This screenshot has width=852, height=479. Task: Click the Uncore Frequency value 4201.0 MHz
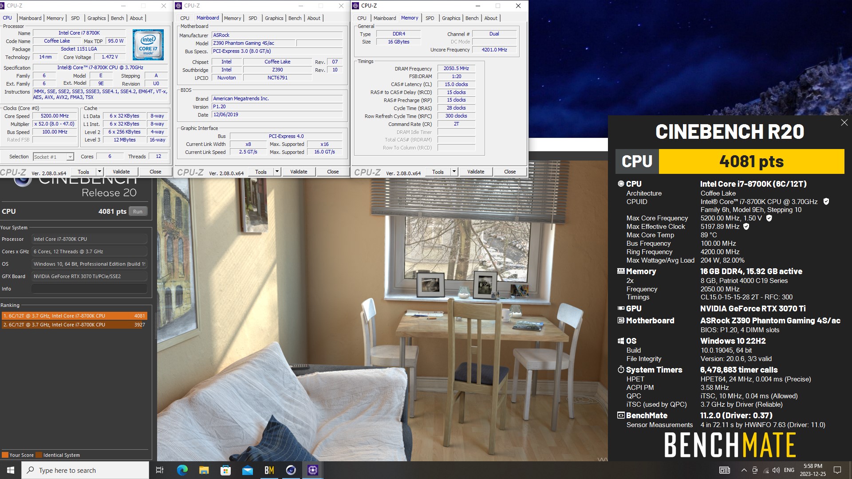(x=494, y=50)
